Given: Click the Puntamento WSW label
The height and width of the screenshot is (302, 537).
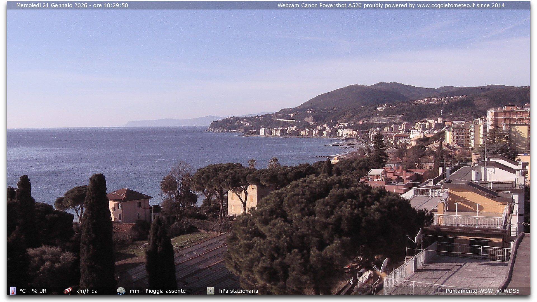Looking at the screenshot, I should pos(469,291).
